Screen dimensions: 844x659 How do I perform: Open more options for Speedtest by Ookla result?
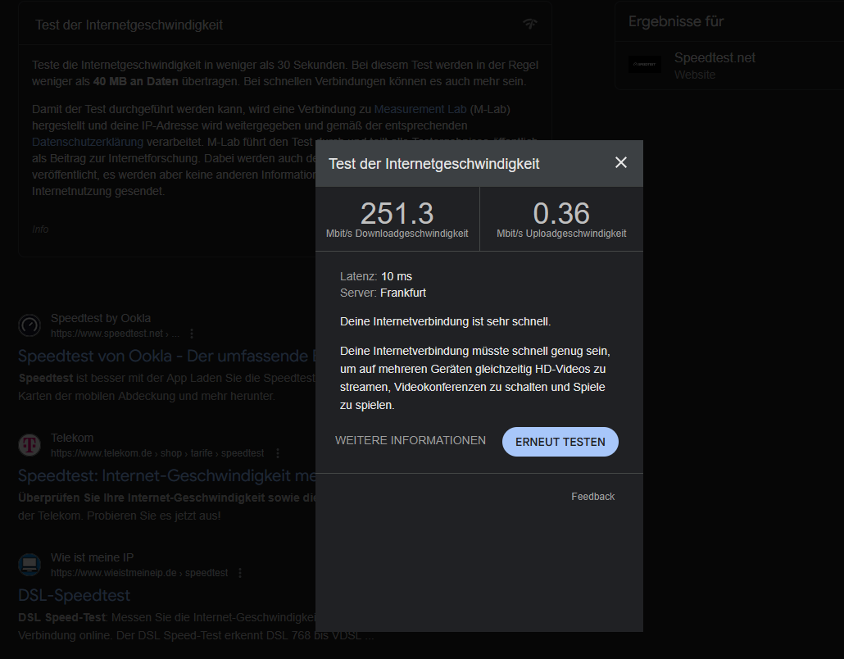tap(192, 334)
